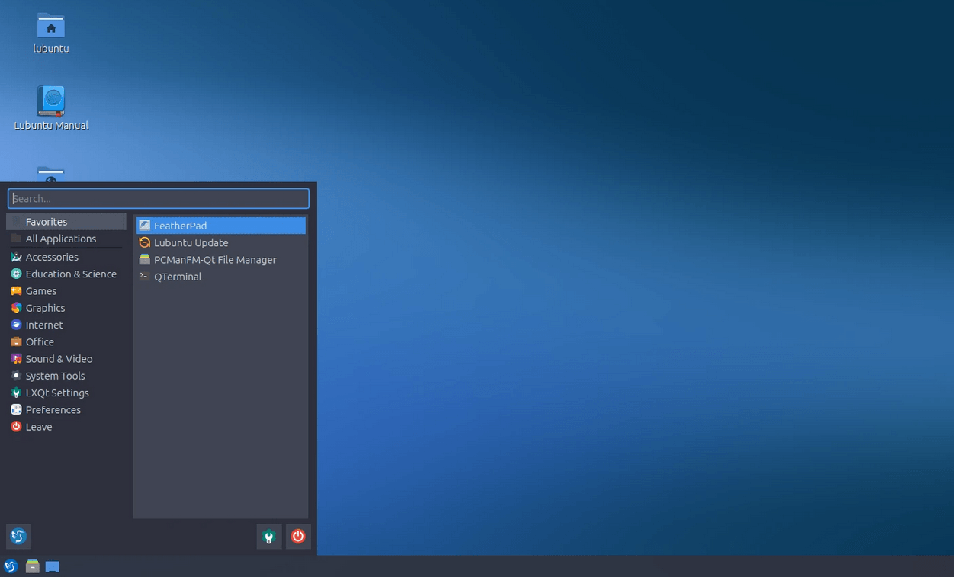Click inside the Search field
954x577 pixels.
[158, 198]
